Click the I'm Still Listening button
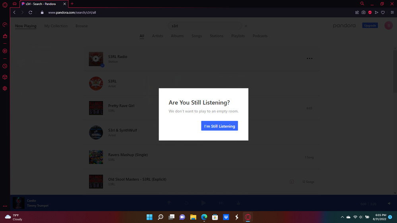Screen dimensions: 397x223 [219, 126]
